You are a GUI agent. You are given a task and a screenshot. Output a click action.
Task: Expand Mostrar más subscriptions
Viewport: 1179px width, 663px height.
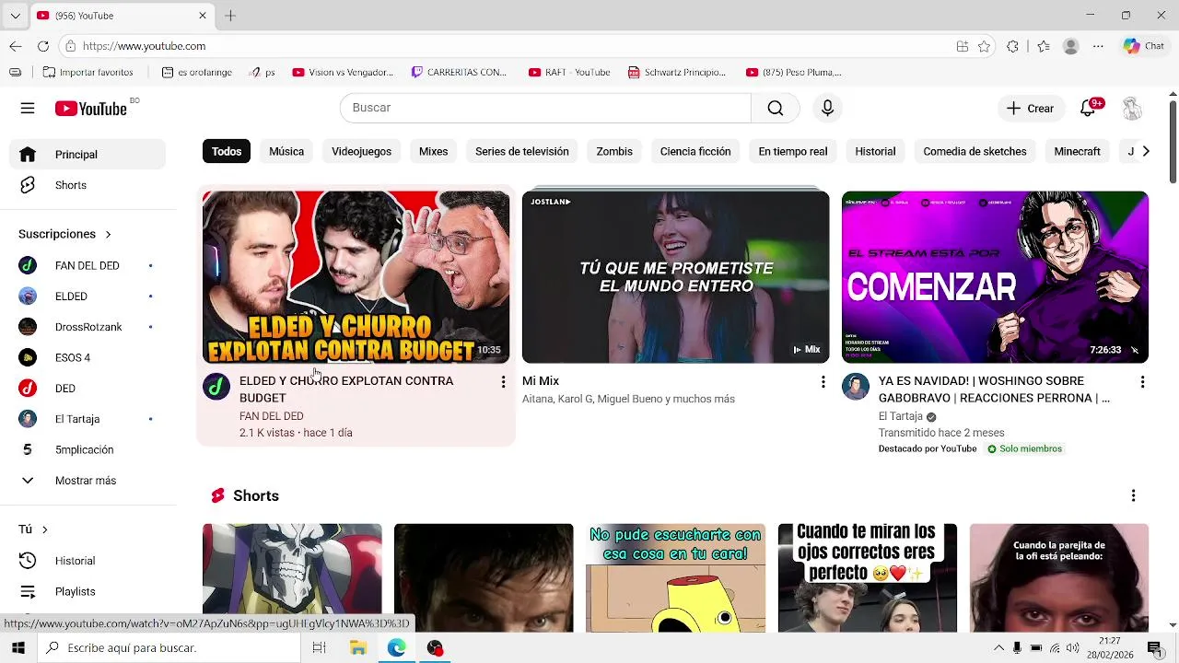tap(88, 481)
